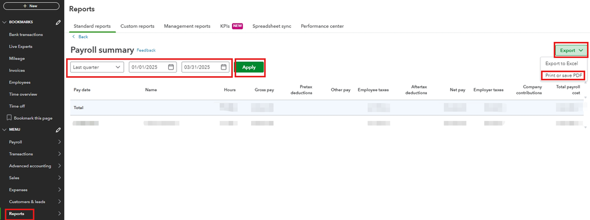This screenshot has height=220, width=590.
Task: Expand the Sales menu chevron
Action: (60, 178)
